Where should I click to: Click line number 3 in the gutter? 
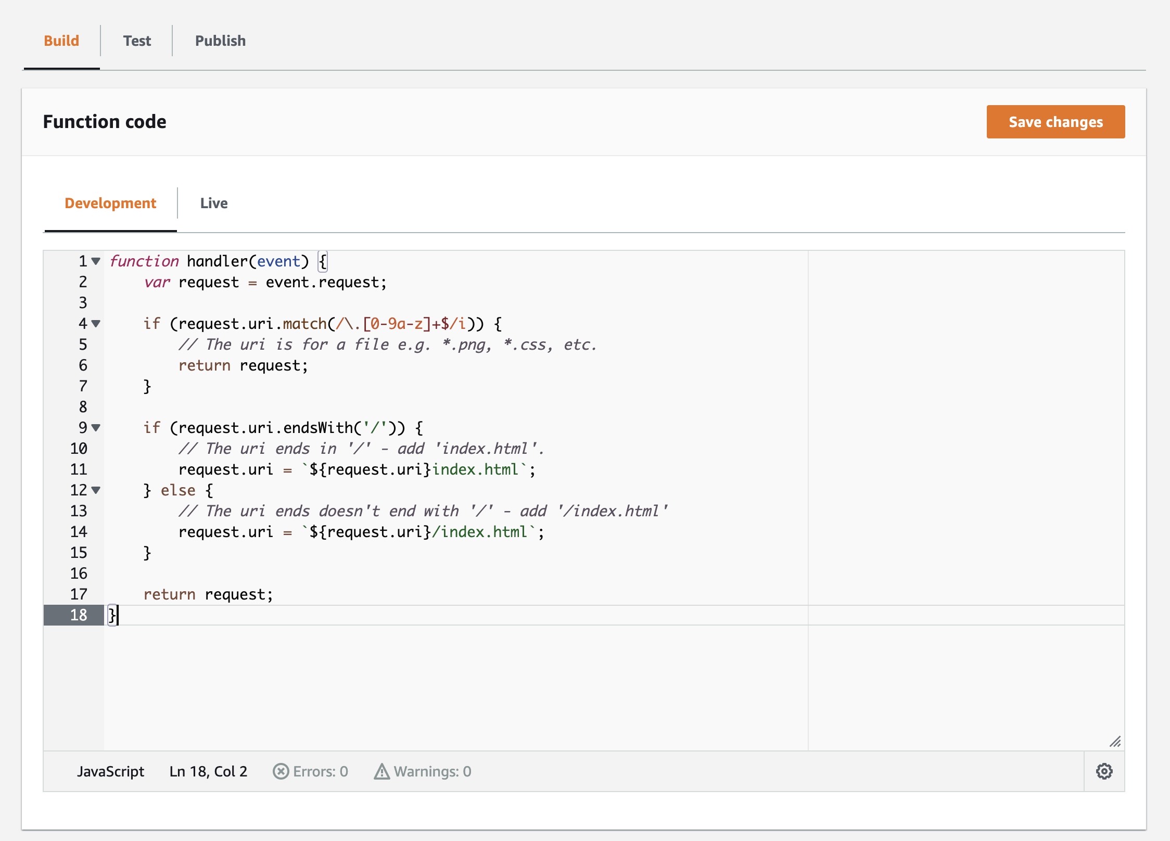tap(83, 303)
